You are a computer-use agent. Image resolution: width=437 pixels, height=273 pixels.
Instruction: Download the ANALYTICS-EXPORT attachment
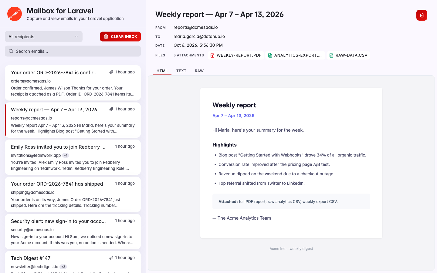pos(295,55)
